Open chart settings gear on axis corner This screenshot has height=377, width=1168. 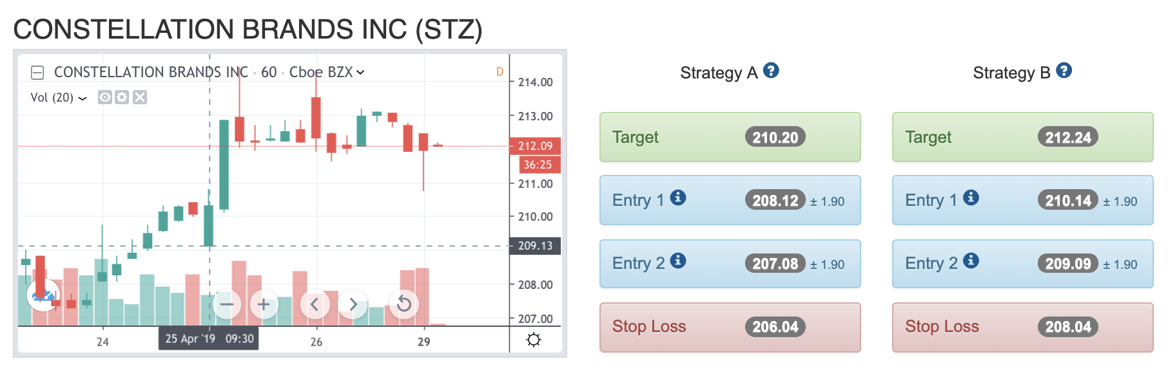coord(534,340)
